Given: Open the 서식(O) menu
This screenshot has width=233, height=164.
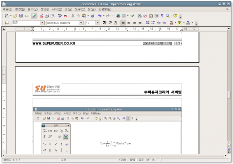Looking at the screenshot, I should point(57,9).
